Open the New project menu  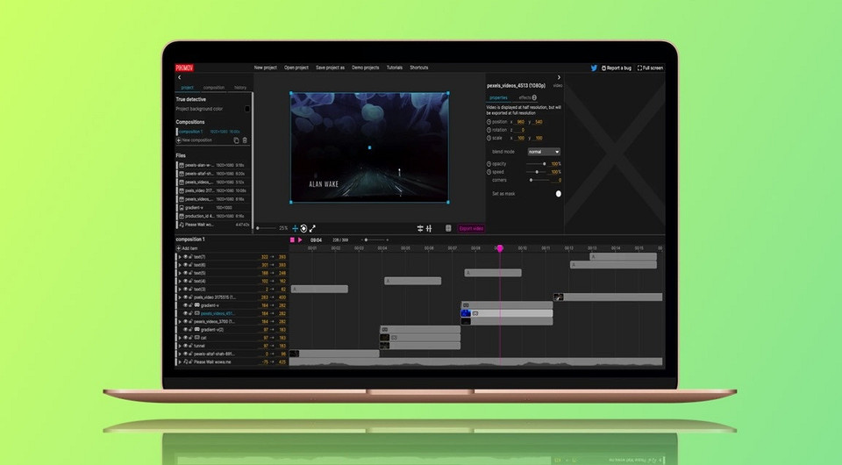click(265, 68)
